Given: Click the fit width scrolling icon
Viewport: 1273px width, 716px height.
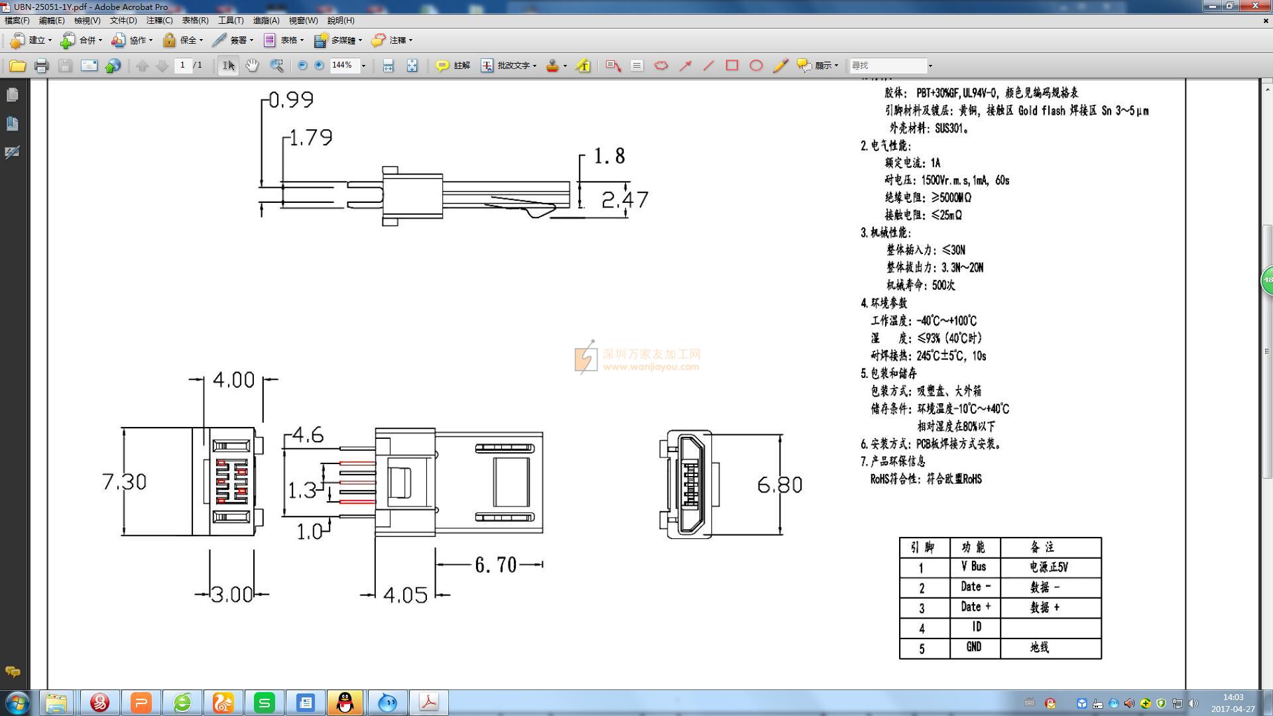Looking at the screenshot, I should (389, 65).
